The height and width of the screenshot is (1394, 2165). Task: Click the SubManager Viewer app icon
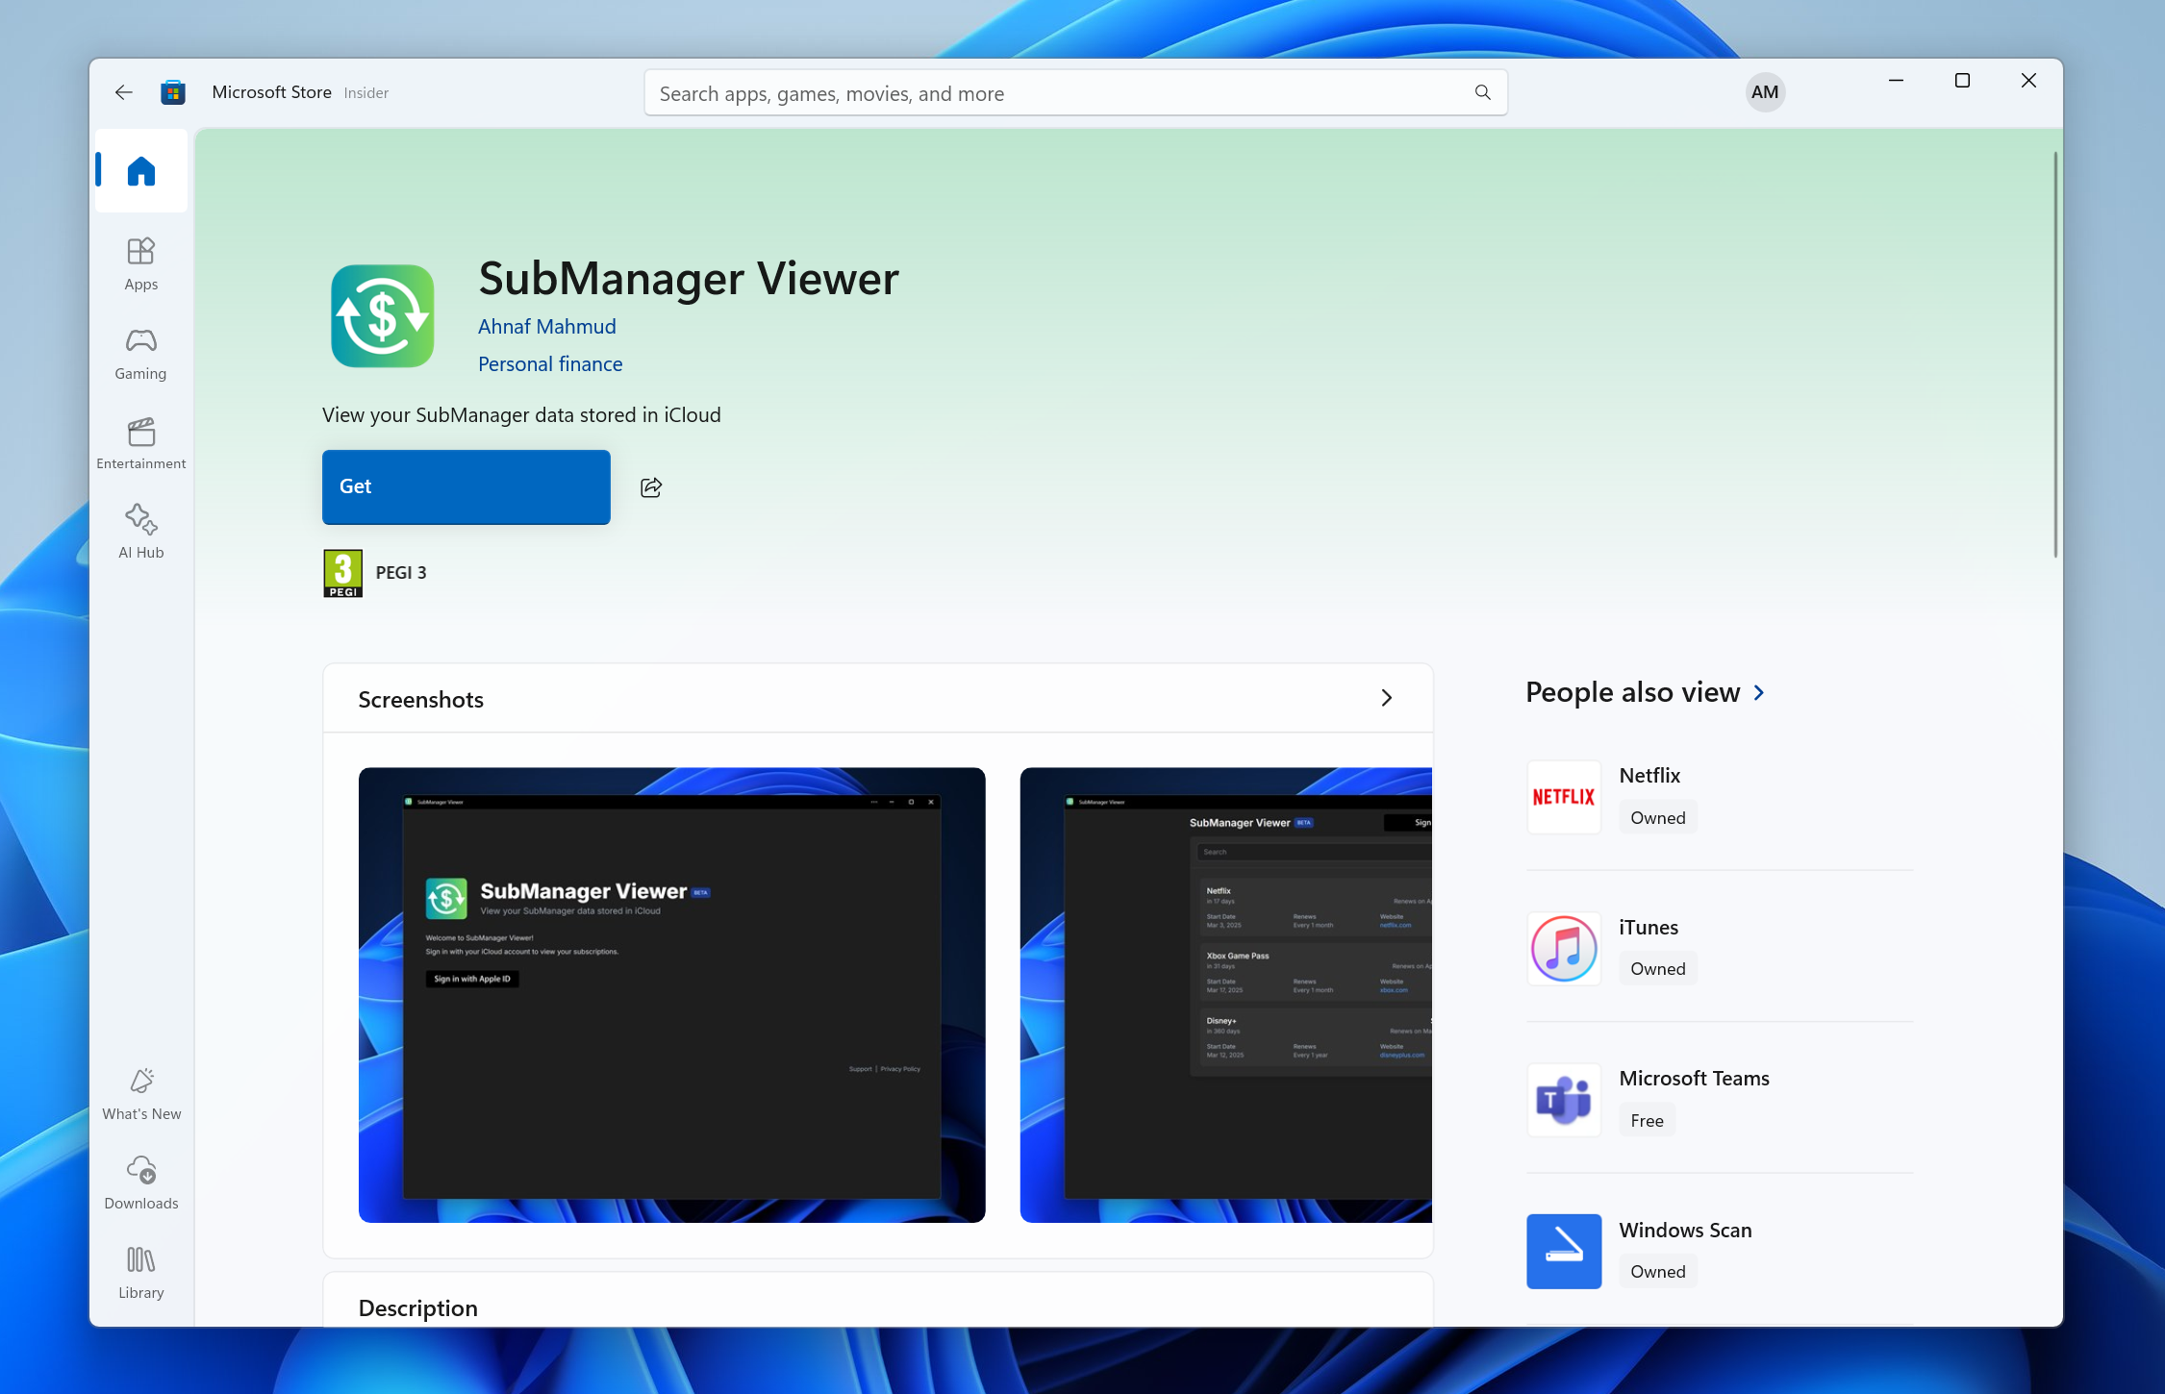tap(383, 316)
